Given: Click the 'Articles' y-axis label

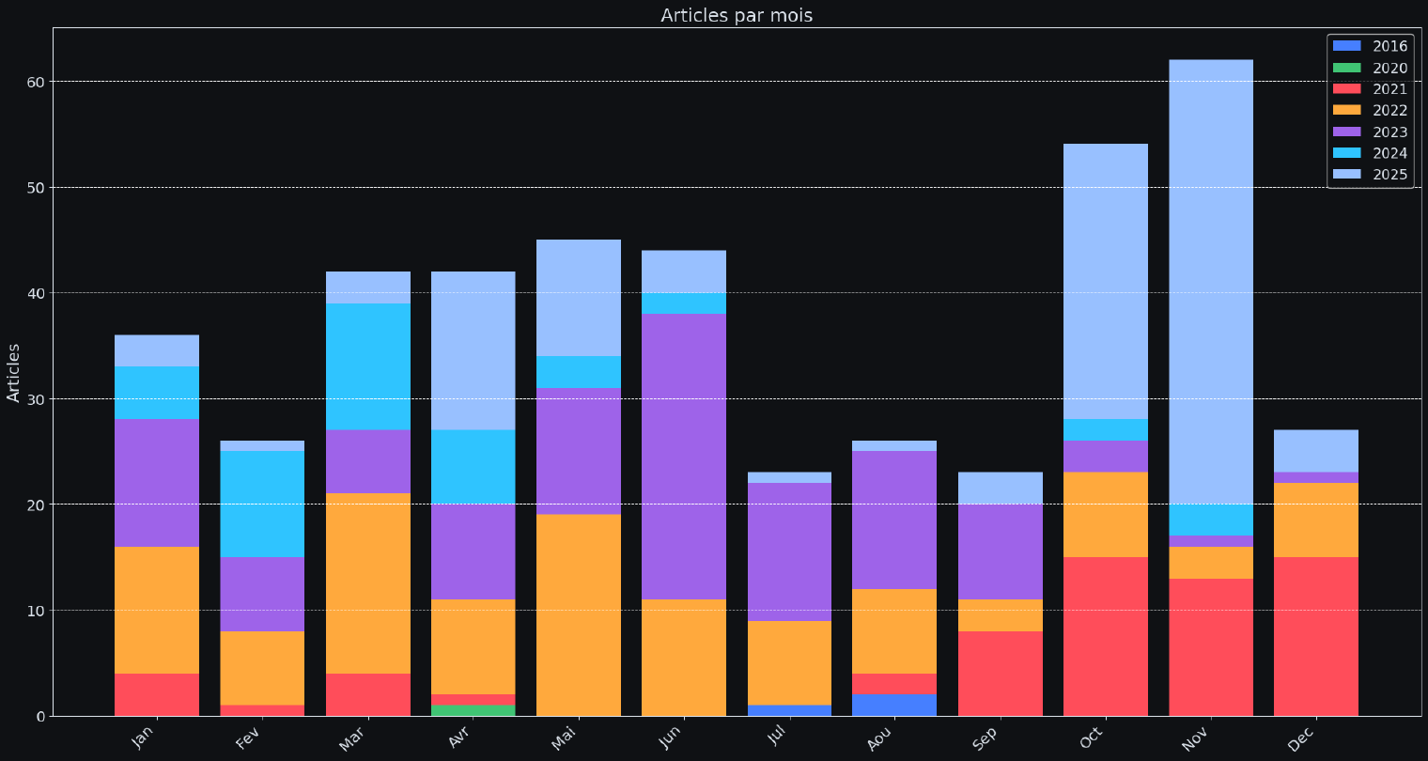Looking at the screenshot, I should [14, 372].
